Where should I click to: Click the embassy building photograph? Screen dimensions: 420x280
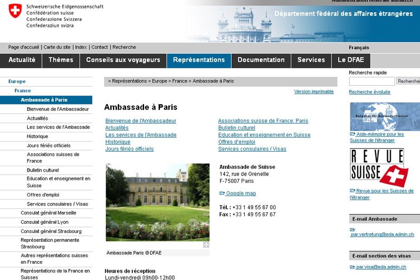click(157, 202)
